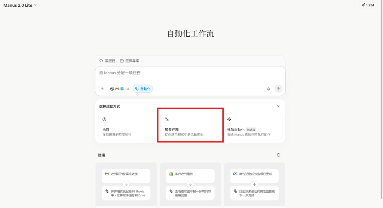The width and height of the screenshot is (383, 208).
Task: Click the trigger icon on 觸發任務 card
Action: pos(166,119)
